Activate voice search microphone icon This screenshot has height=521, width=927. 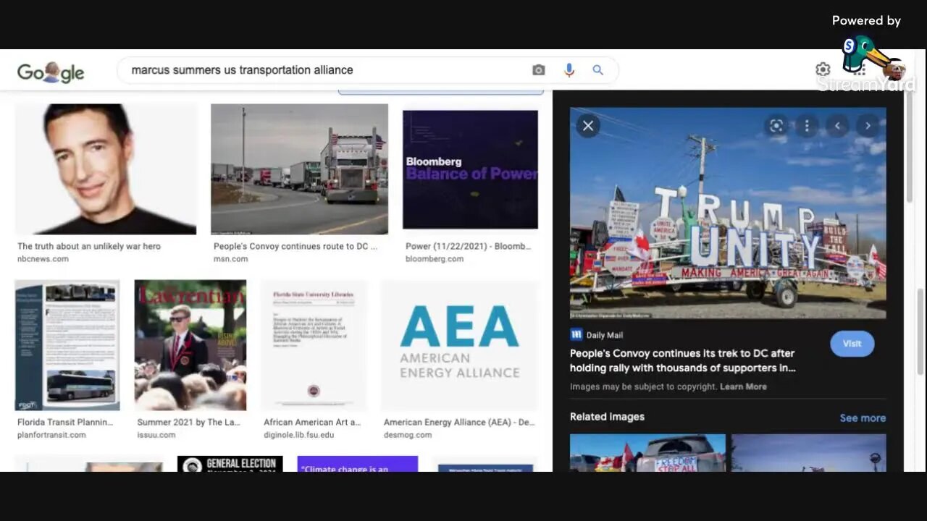pyautogui.click(x=569, y=70)
